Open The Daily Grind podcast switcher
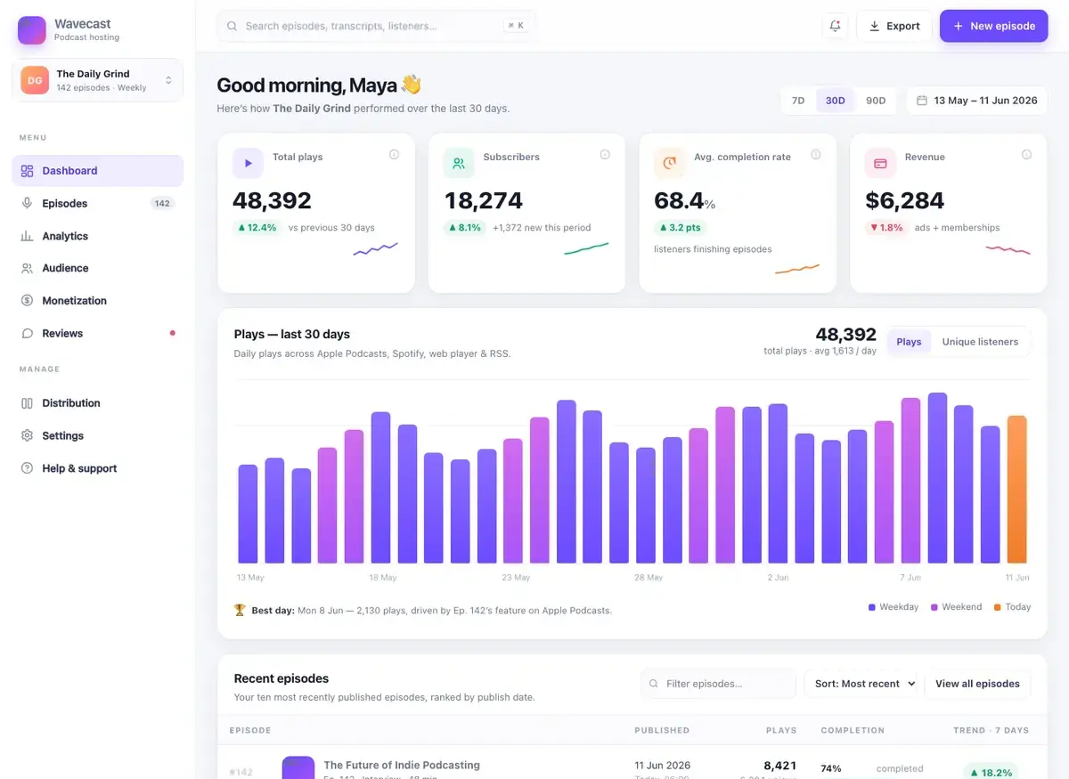Viewport: 1069px width, 779px height. 97,80
